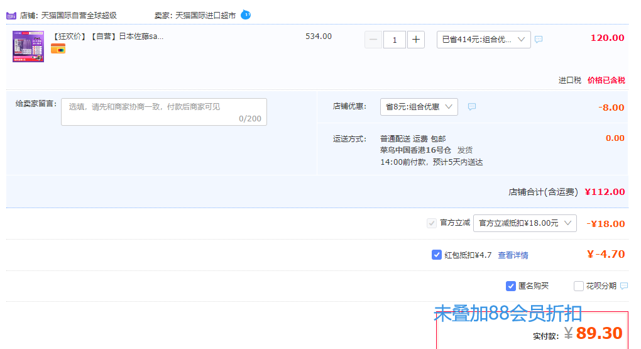Uncheck the 匿名购买 checkbox
641x349 pixels.
click(x=510, y=286)
